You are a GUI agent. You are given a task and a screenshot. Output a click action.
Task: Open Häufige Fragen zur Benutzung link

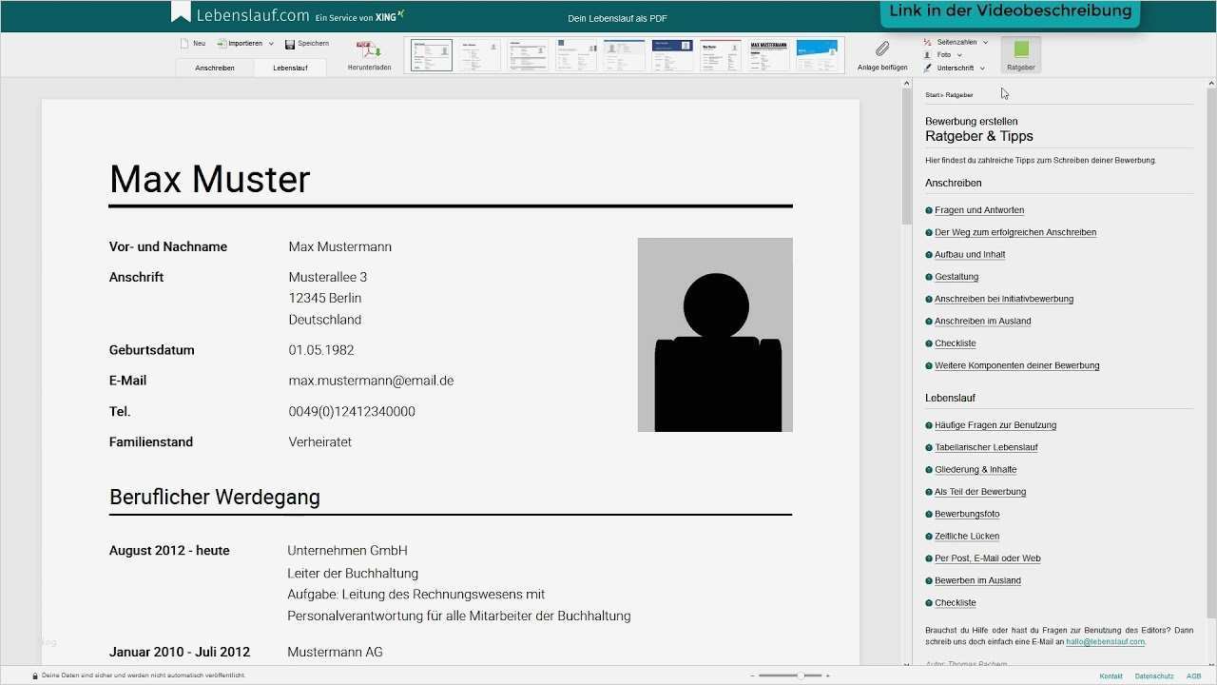[995, 425]
